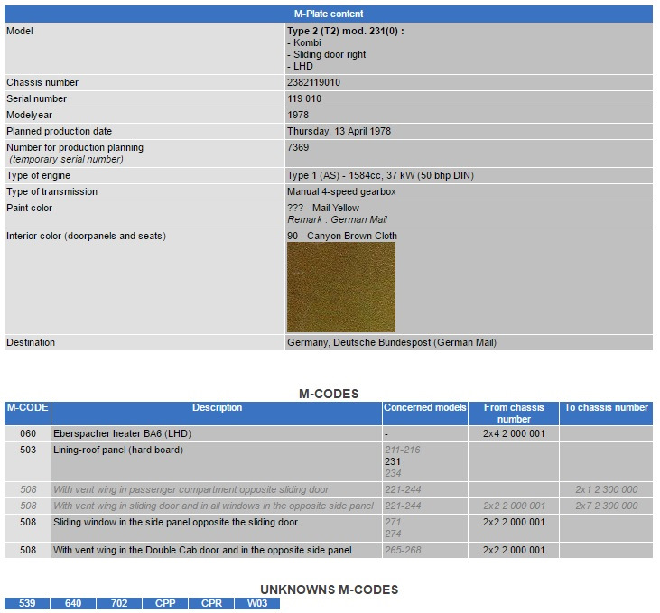Click the Destination label
660x613 pixels.
(31, 343)
